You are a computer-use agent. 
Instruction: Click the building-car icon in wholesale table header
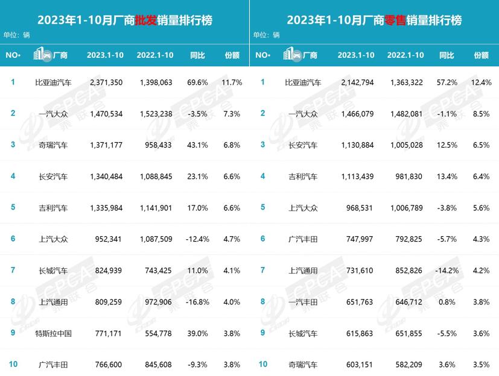click(42, 54)
